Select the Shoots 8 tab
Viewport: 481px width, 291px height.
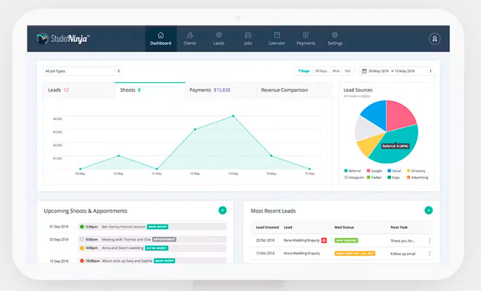[x=150, y=90]
